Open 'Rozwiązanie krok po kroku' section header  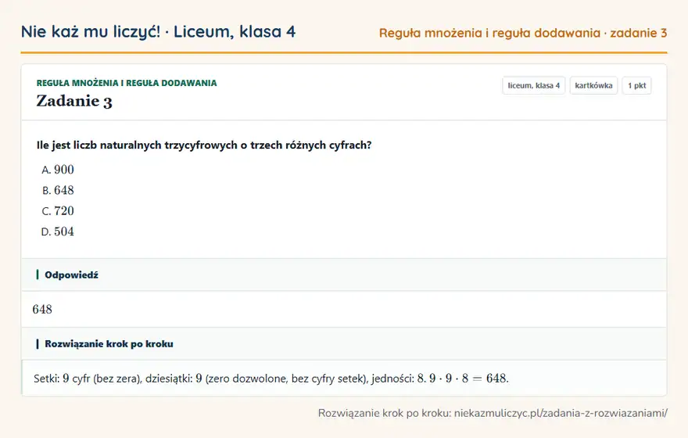(344, 343)
